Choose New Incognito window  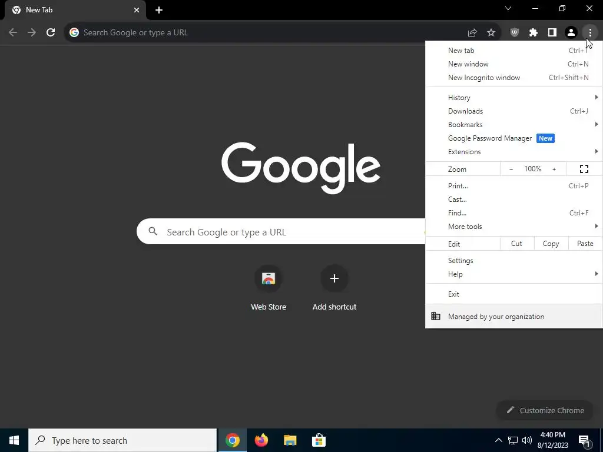tap(513, 78)
